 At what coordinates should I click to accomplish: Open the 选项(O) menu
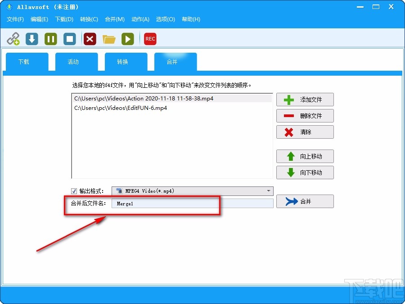(x=165, y=19)
